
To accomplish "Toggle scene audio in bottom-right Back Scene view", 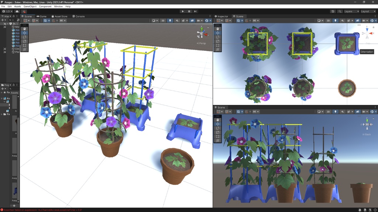I will click(x=343, y=112).
